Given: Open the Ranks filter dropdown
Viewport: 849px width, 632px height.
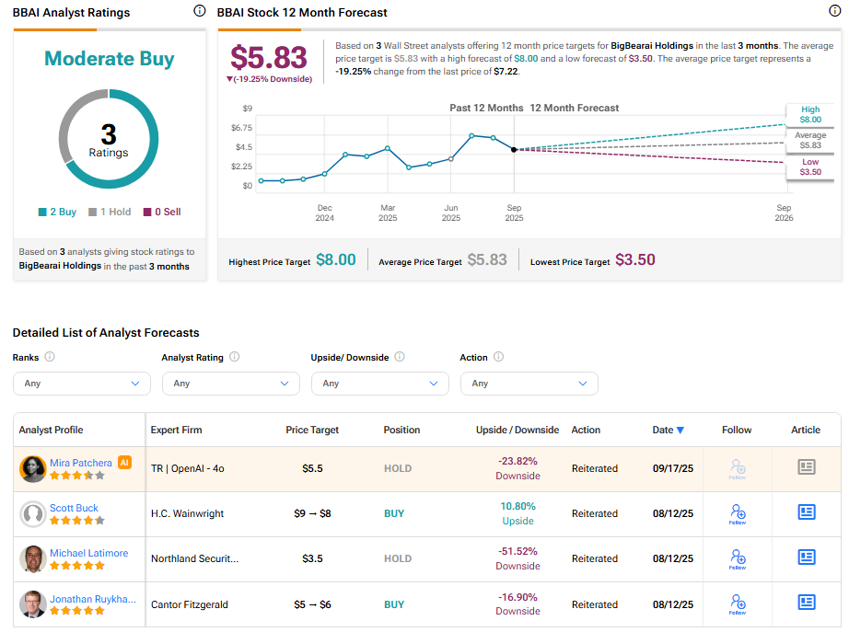Looking at the screenshot, I should point(81,384).
